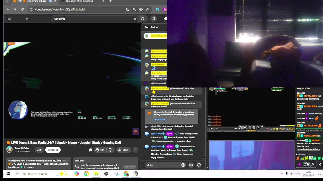Open the blerp.com link in Kick chat
This screenshot has height=181, width=323.
308,149
